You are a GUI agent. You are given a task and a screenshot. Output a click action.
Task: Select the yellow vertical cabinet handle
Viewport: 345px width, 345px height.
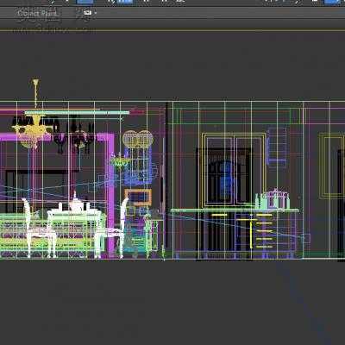point(251,233)
